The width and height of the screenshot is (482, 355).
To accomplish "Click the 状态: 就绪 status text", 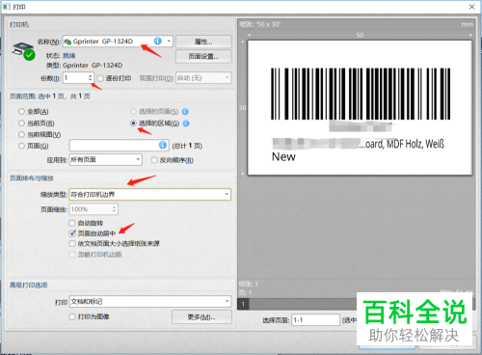I will pyautogui.click(x=61, y=56).
